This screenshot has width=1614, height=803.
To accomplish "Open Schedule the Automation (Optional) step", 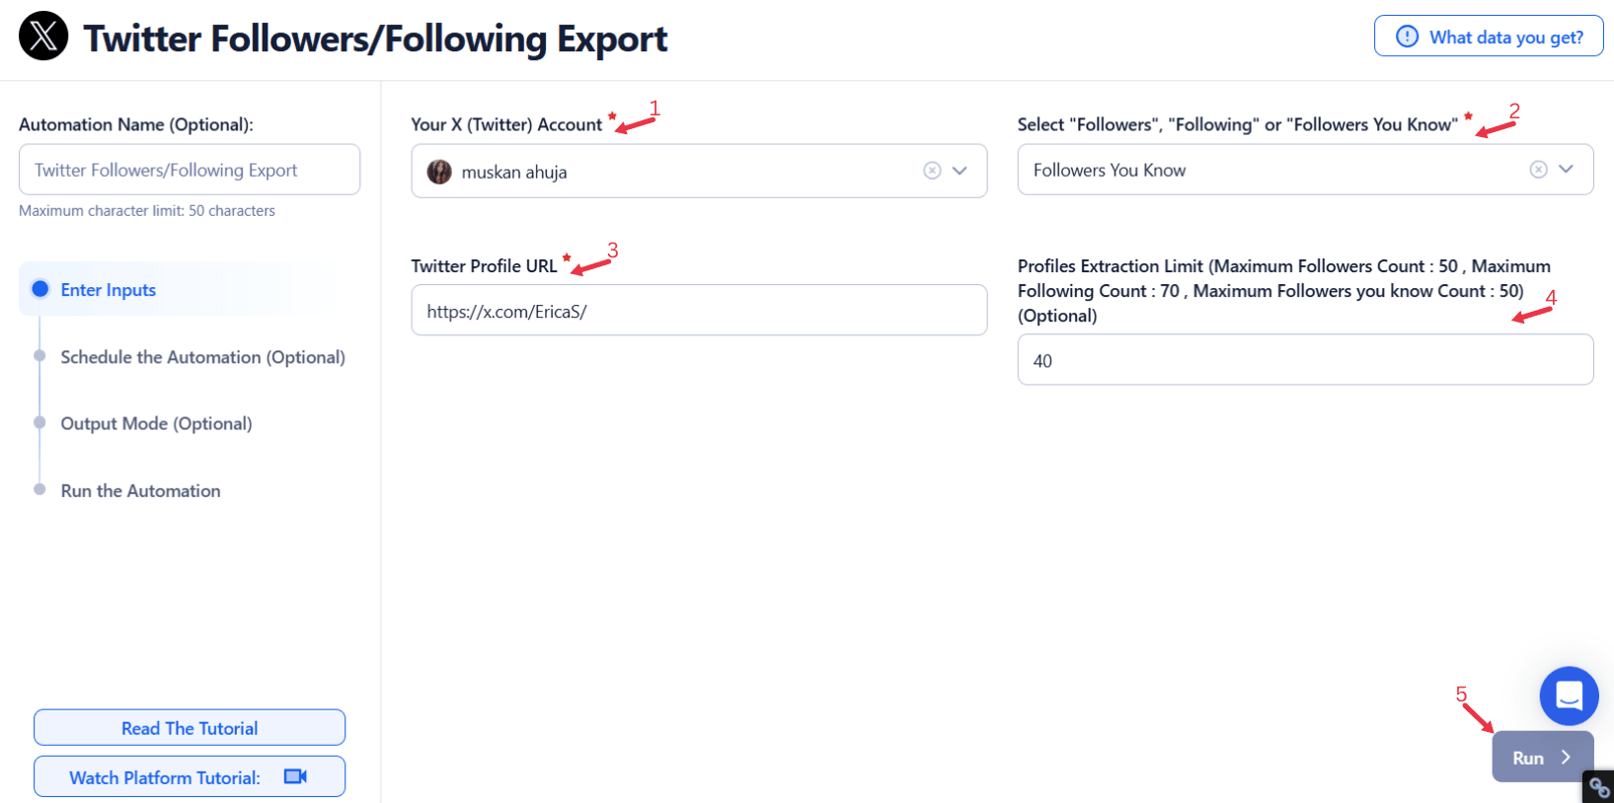I will 202,357.
